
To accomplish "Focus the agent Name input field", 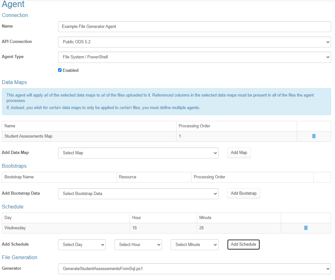I will [x=194, y=27].
